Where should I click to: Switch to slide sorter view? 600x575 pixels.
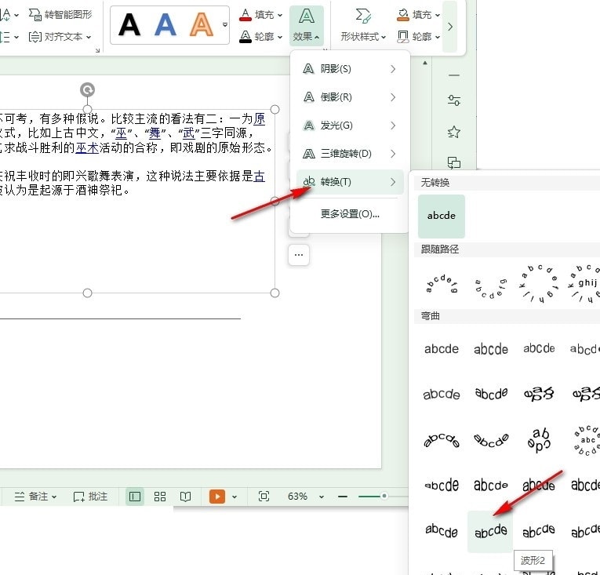tap(160, 497)
